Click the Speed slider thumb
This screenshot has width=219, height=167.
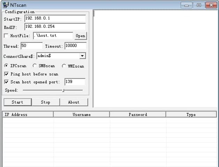(63, 90)
